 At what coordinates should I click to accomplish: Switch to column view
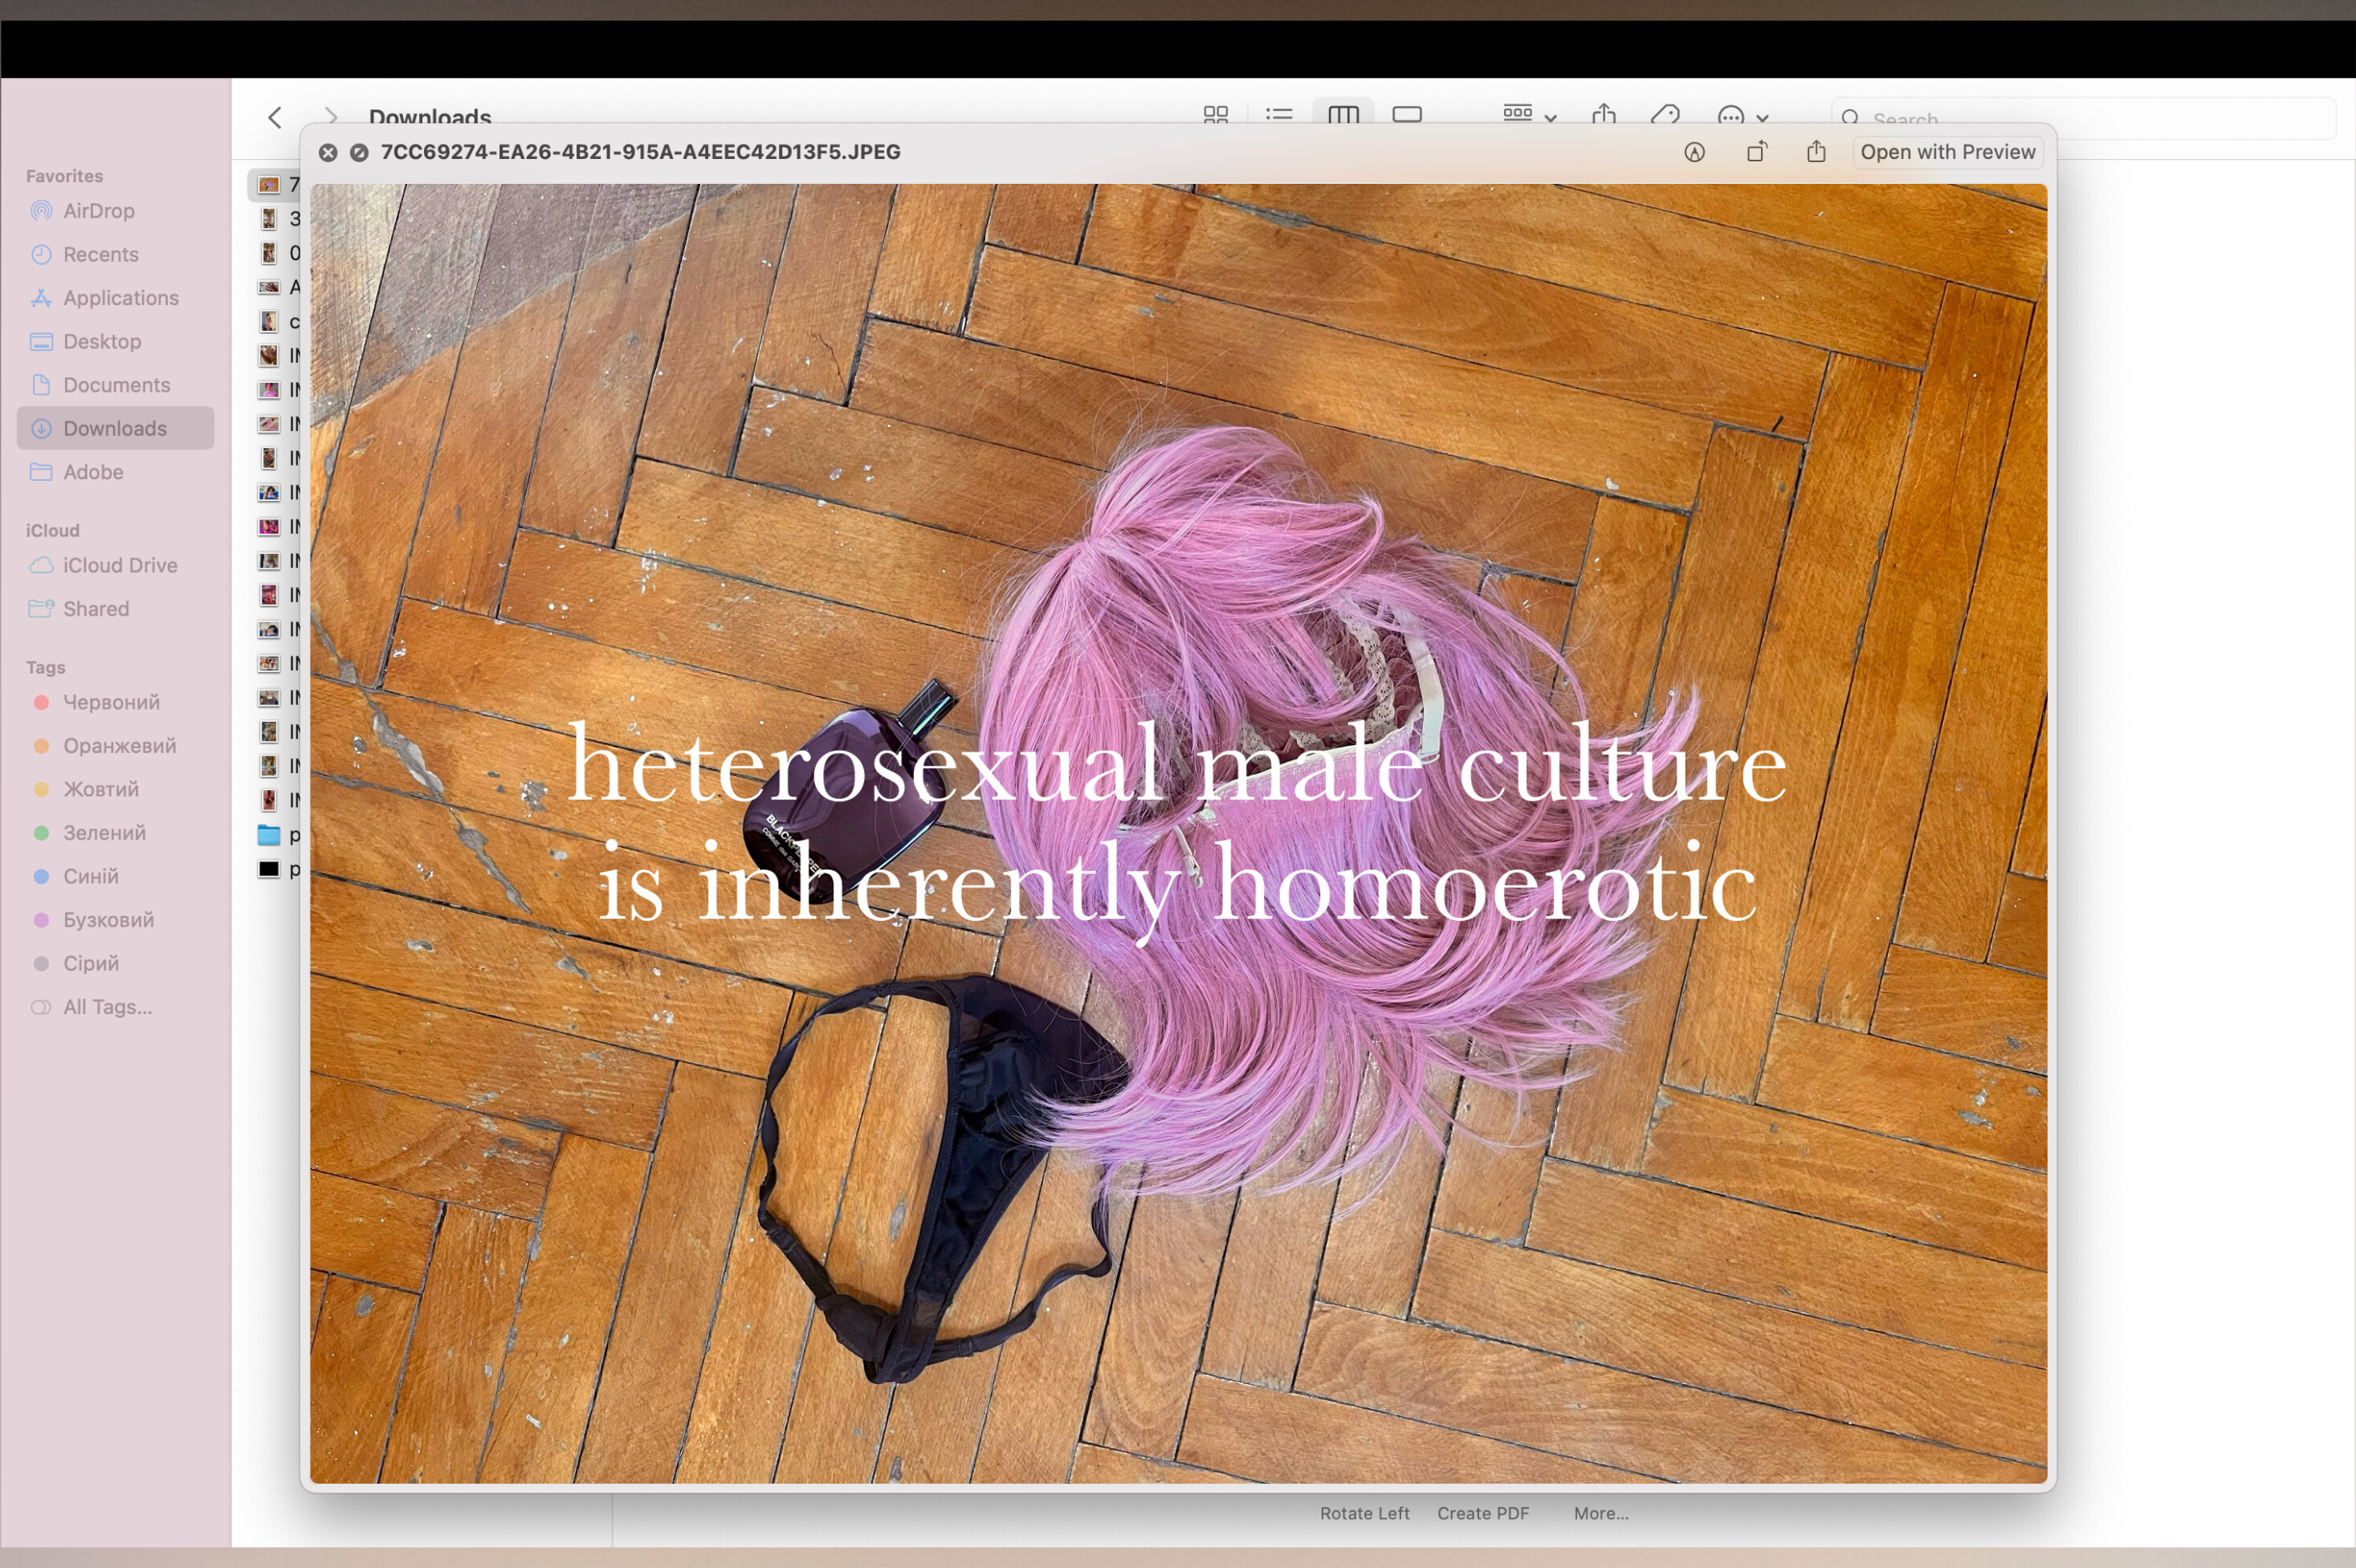[x=1343, y=115]
